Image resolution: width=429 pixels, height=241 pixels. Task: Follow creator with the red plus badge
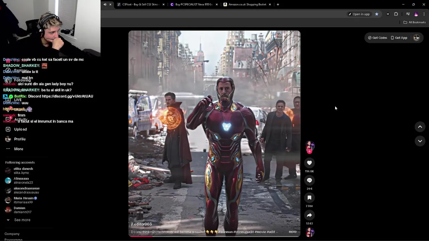[309, 151]
